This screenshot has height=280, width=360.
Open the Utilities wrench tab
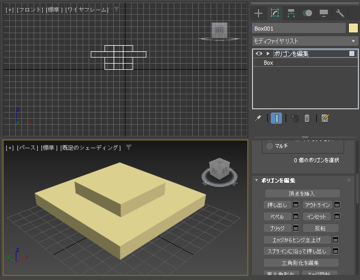coord(340,13)
